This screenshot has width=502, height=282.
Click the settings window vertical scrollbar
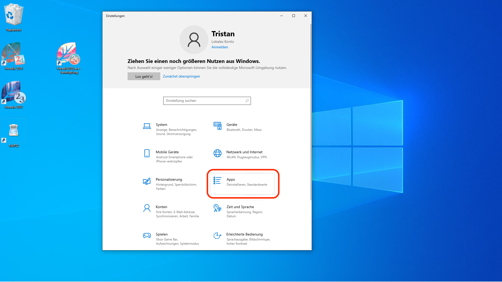[311, 112]
